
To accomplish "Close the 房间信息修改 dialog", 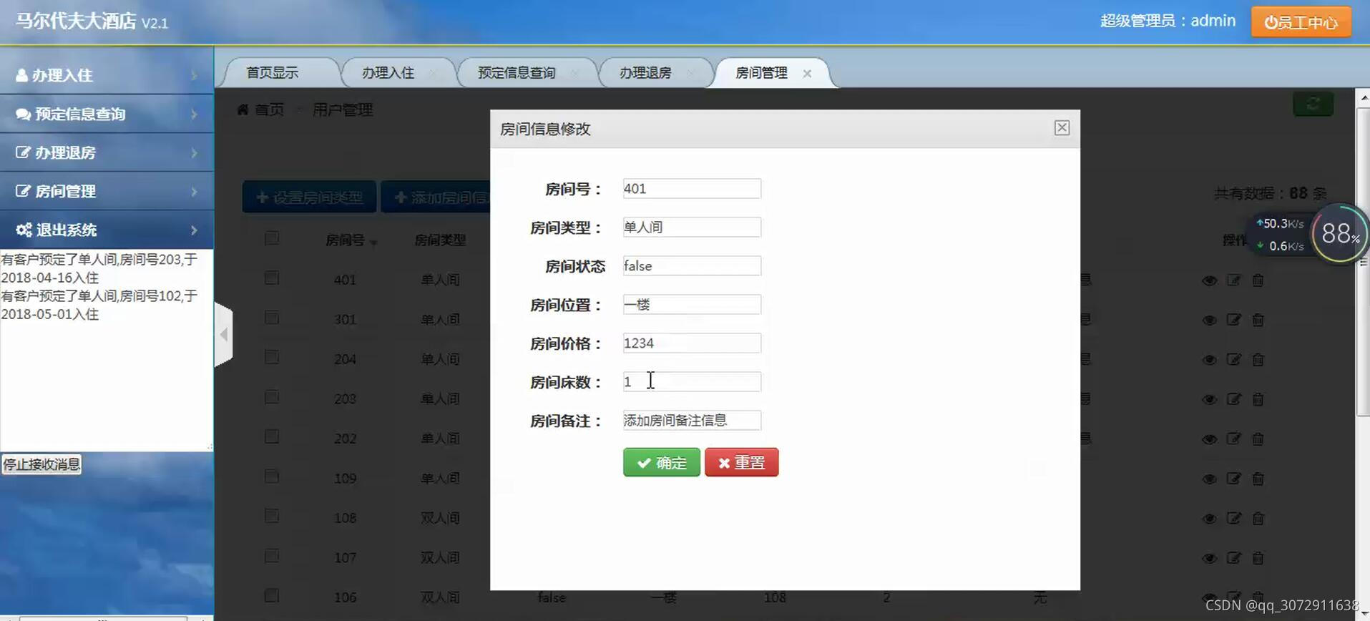I will coord(1062,128).
